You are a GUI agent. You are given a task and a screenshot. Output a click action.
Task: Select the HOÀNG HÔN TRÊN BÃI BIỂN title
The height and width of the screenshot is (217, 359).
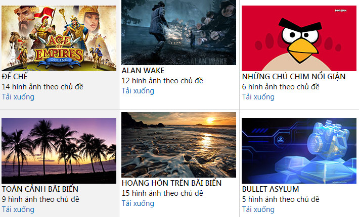[171, 183]
